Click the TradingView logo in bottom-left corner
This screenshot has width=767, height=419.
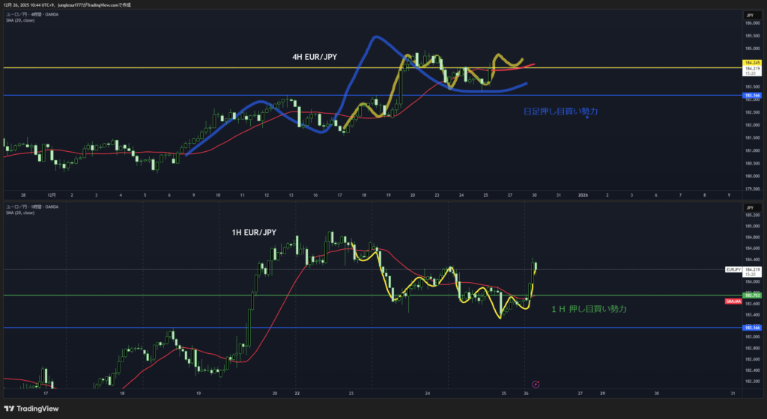[32, 409]
